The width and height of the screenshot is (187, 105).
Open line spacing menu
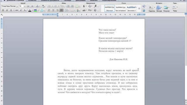point(67,10)
